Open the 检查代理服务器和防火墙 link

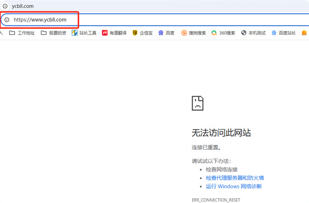coord(234,178)
